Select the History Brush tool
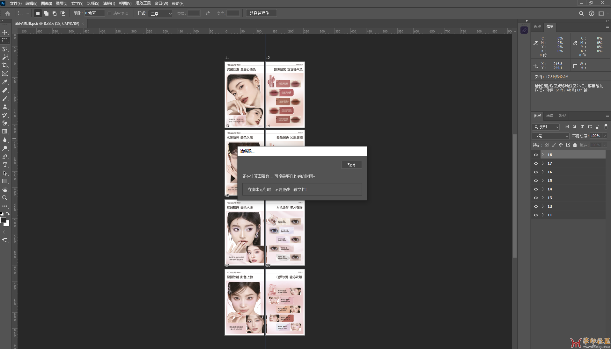 pyautogui.click(x=5, y=115)
